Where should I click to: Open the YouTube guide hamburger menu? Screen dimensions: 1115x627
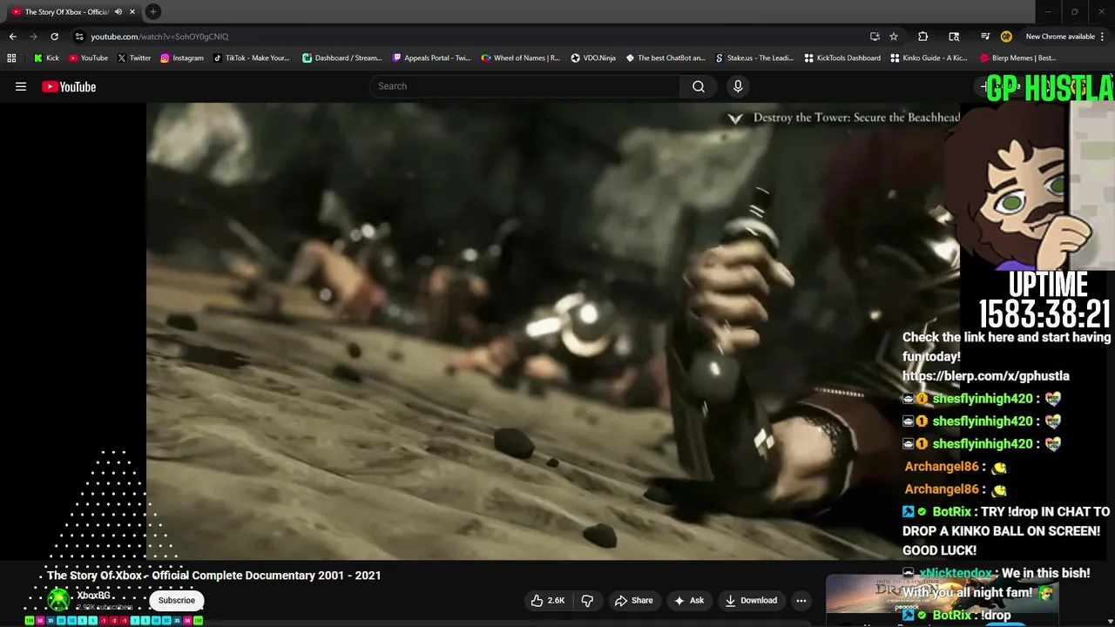pyautogui.click(x=21, y=86)
